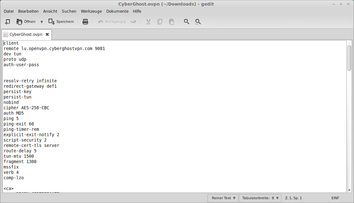The width and height of the screenshot is (354, 203).
Task: Click the Rückgängig undo button
Action: [112, 22]
